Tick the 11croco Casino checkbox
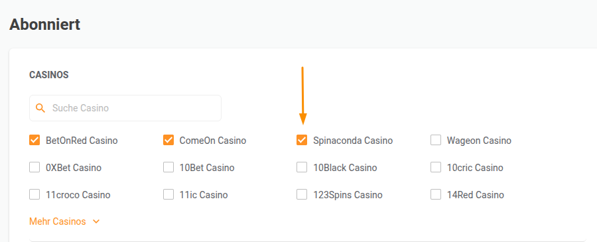Viewport: 597px width, 242px height. point(34,195)
